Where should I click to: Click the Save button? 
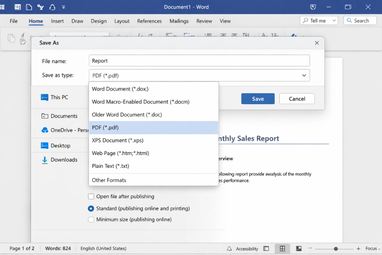[258, 98]
